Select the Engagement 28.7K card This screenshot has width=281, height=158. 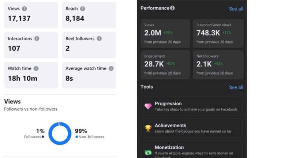coord(165,65)
